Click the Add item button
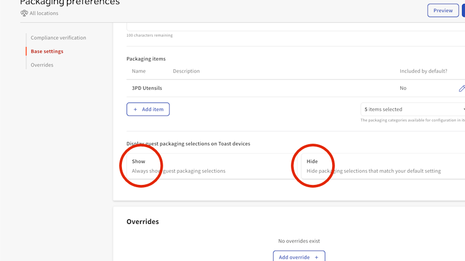This screenshot has width=465, height=261. (148, 109)
